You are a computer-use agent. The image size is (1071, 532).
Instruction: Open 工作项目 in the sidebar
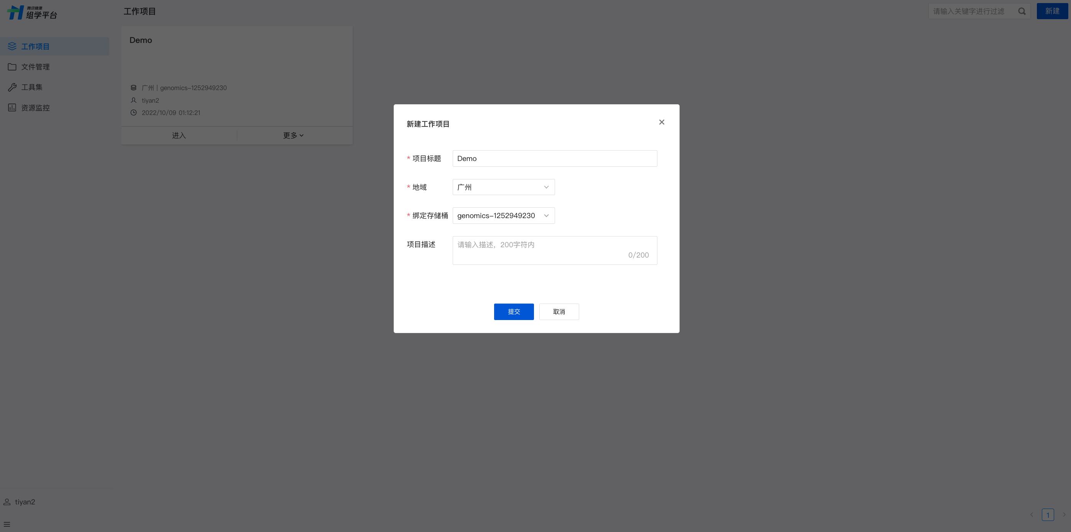click(x=35, y=46)
